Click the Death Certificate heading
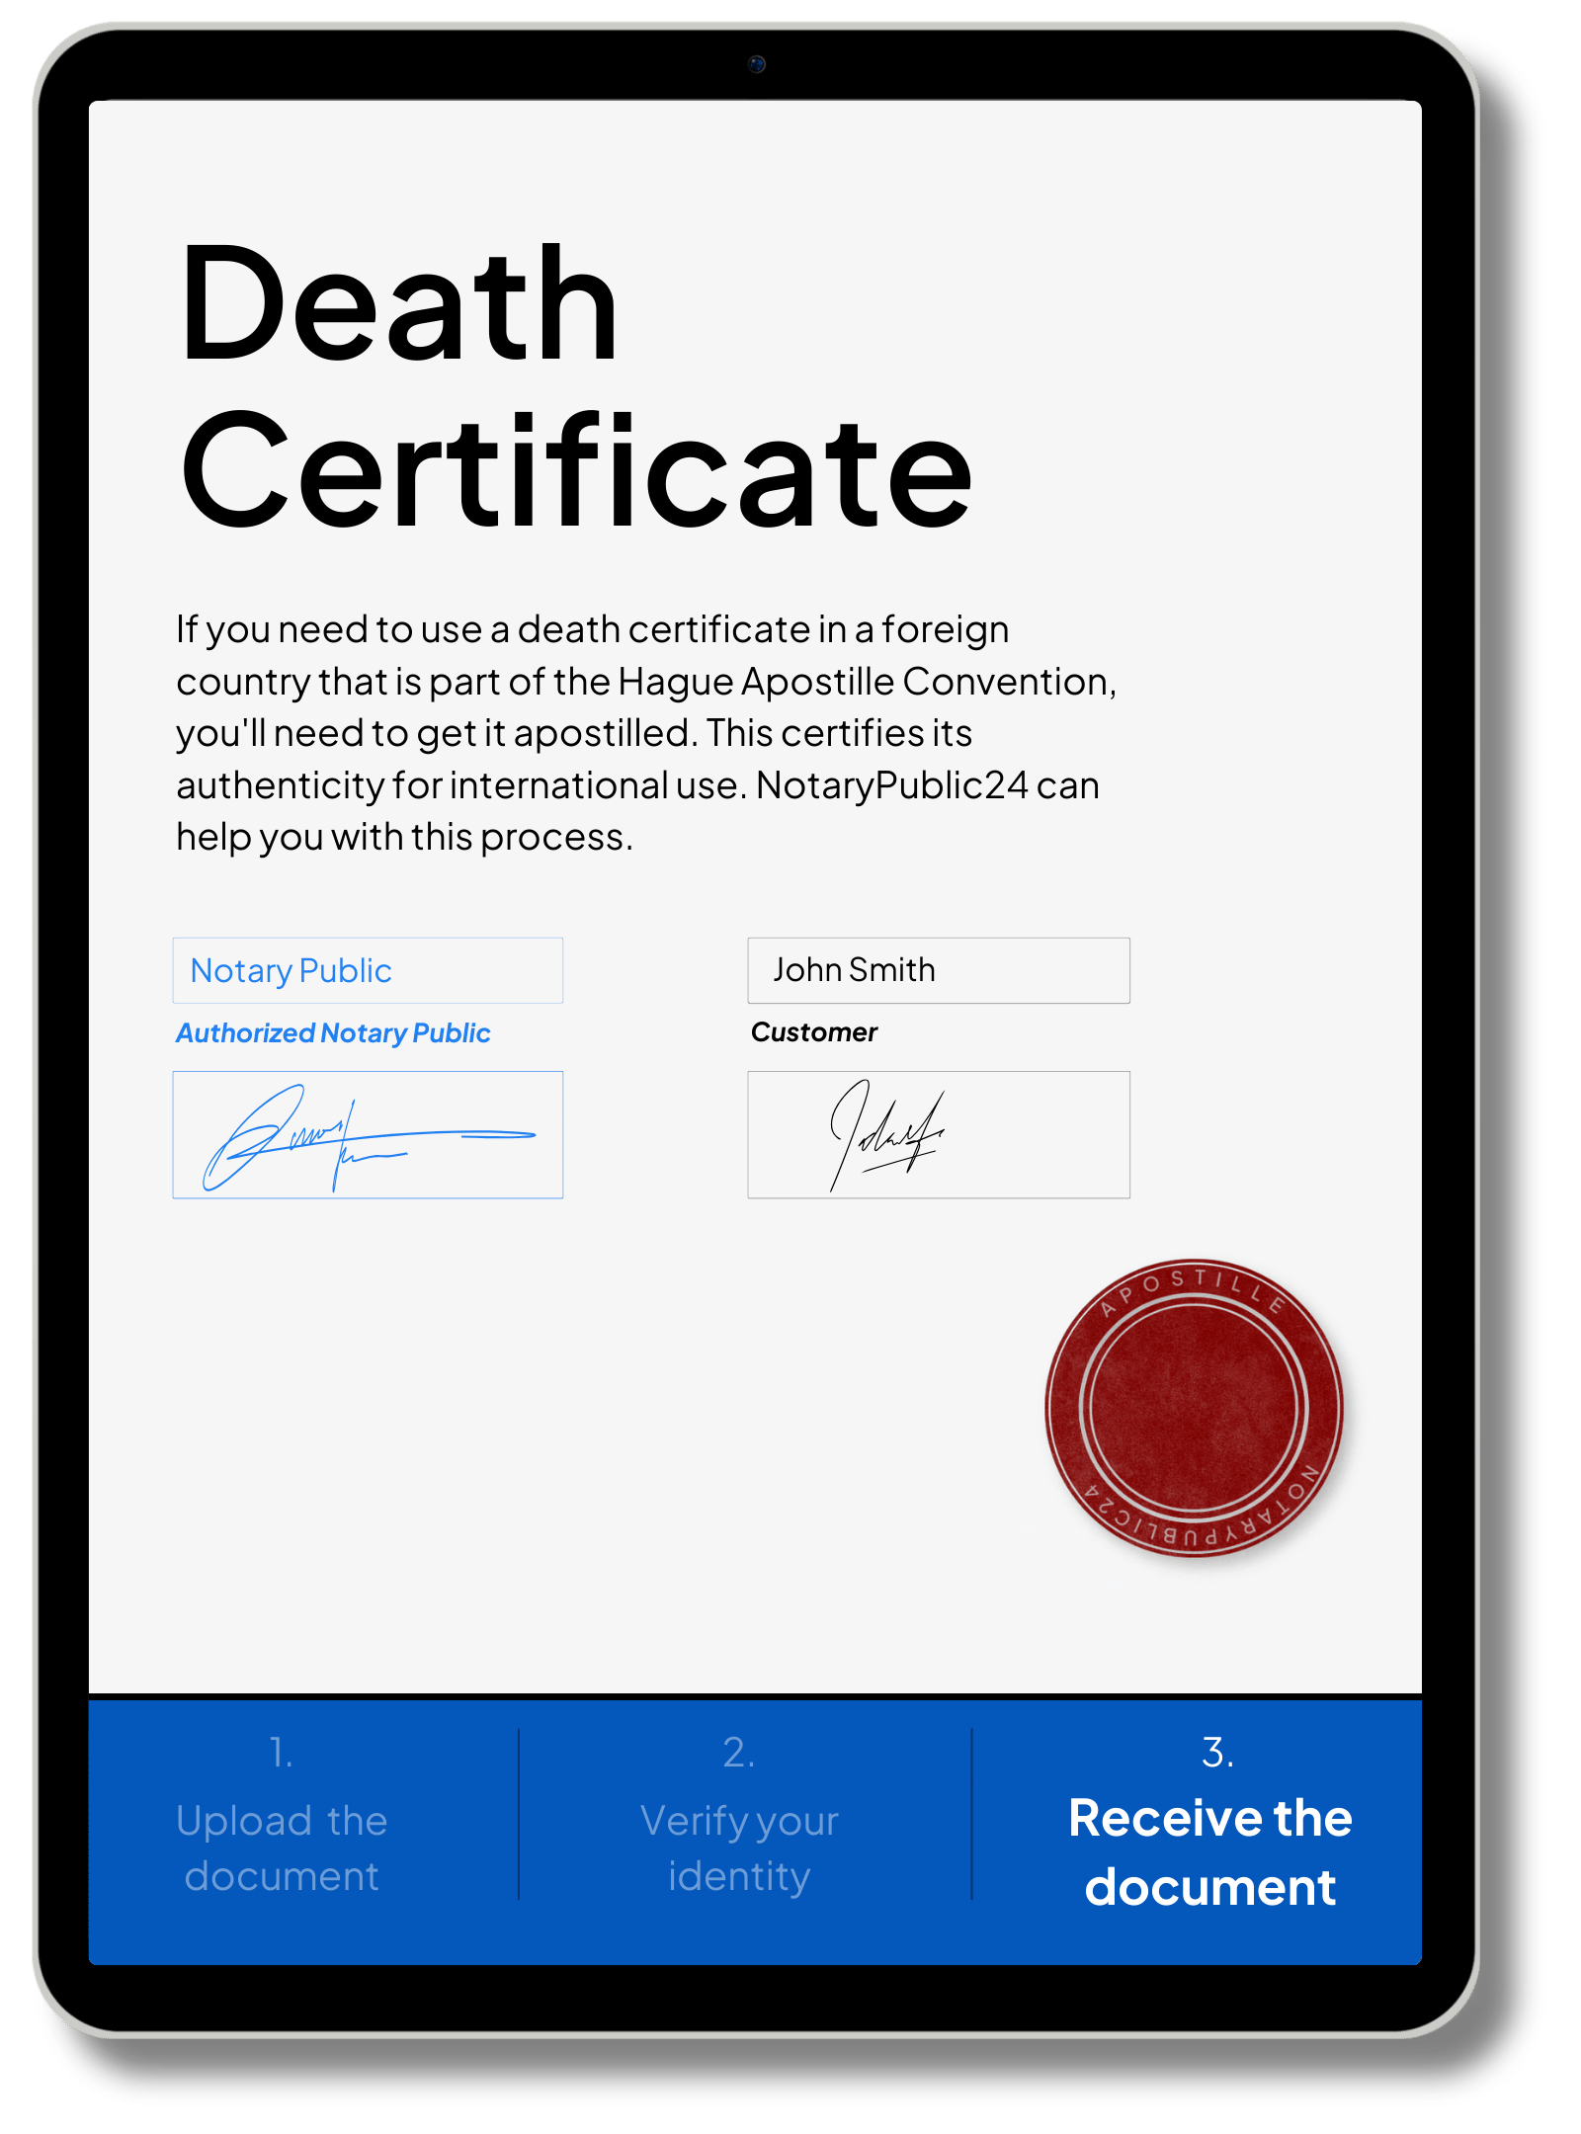Viewport: 1581px width, 2134px height. [575, 385]
